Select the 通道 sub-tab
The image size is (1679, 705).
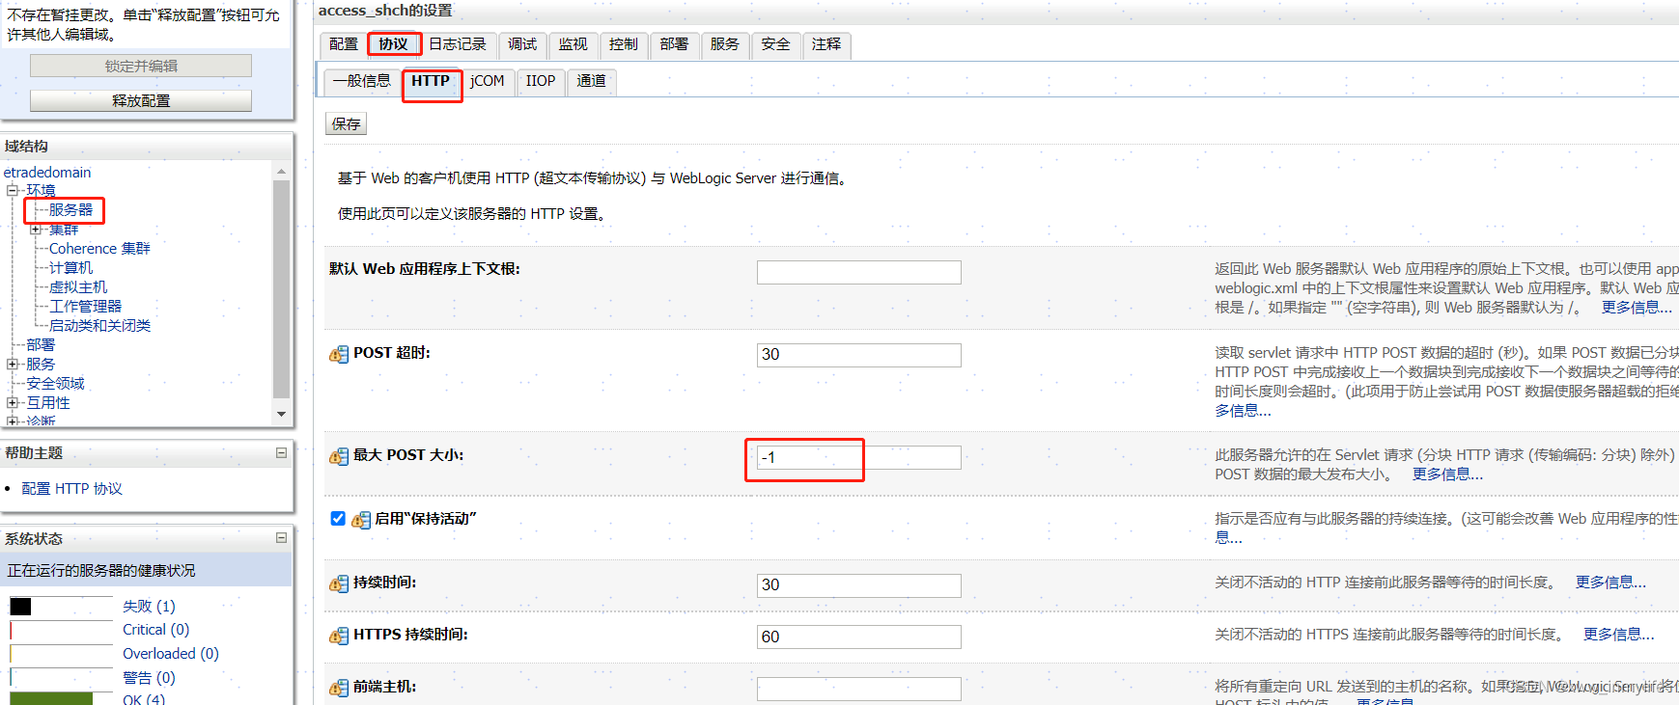(592, 81)
